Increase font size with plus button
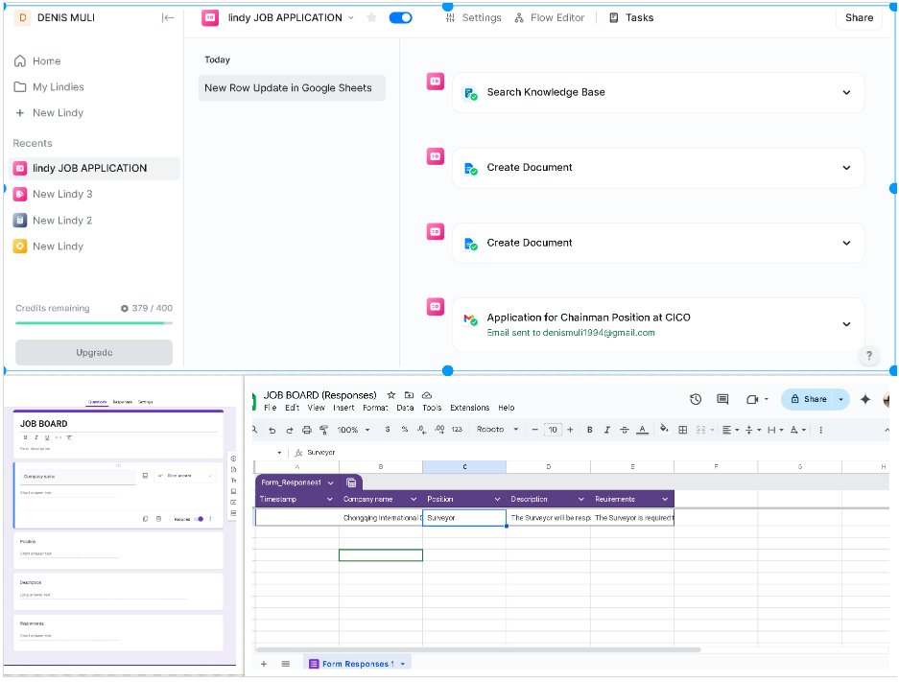This screenshot has height=682, width=899. [x=570, y=430]
